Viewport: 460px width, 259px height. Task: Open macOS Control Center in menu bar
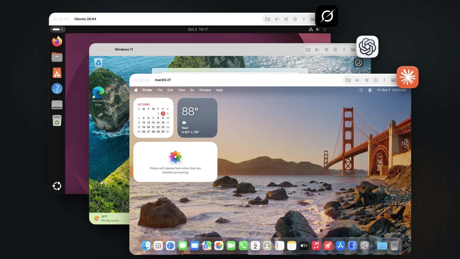(x=370, y=90)
